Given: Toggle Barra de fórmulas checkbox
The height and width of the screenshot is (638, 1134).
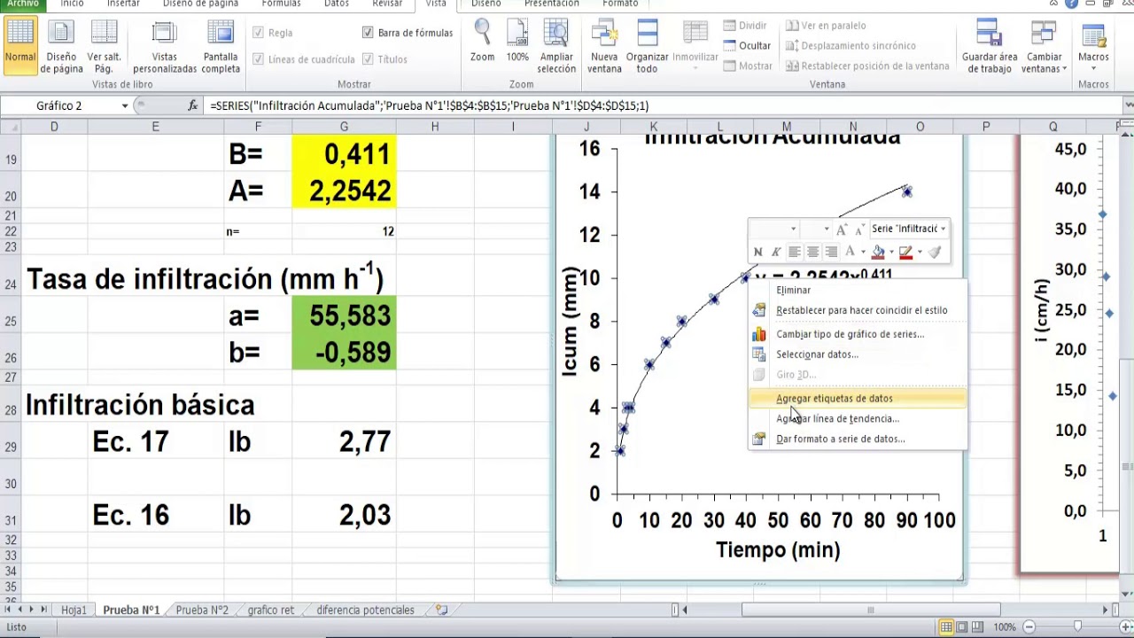Looking at the screenshot, I should [x=368, y=33].
